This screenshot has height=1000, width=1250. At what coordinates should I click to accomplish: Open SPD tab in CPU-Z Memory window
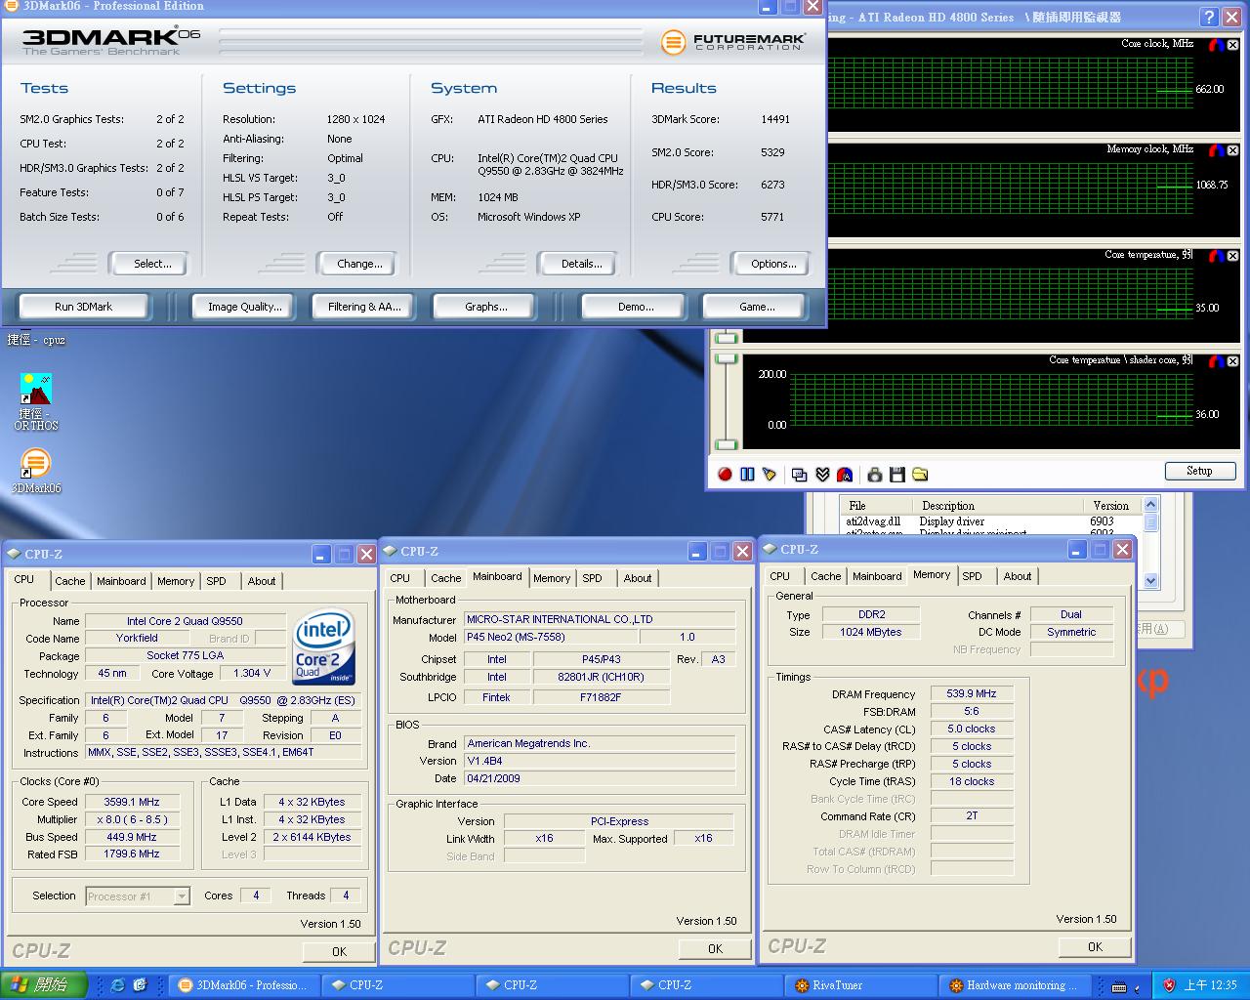coord(972,576)
